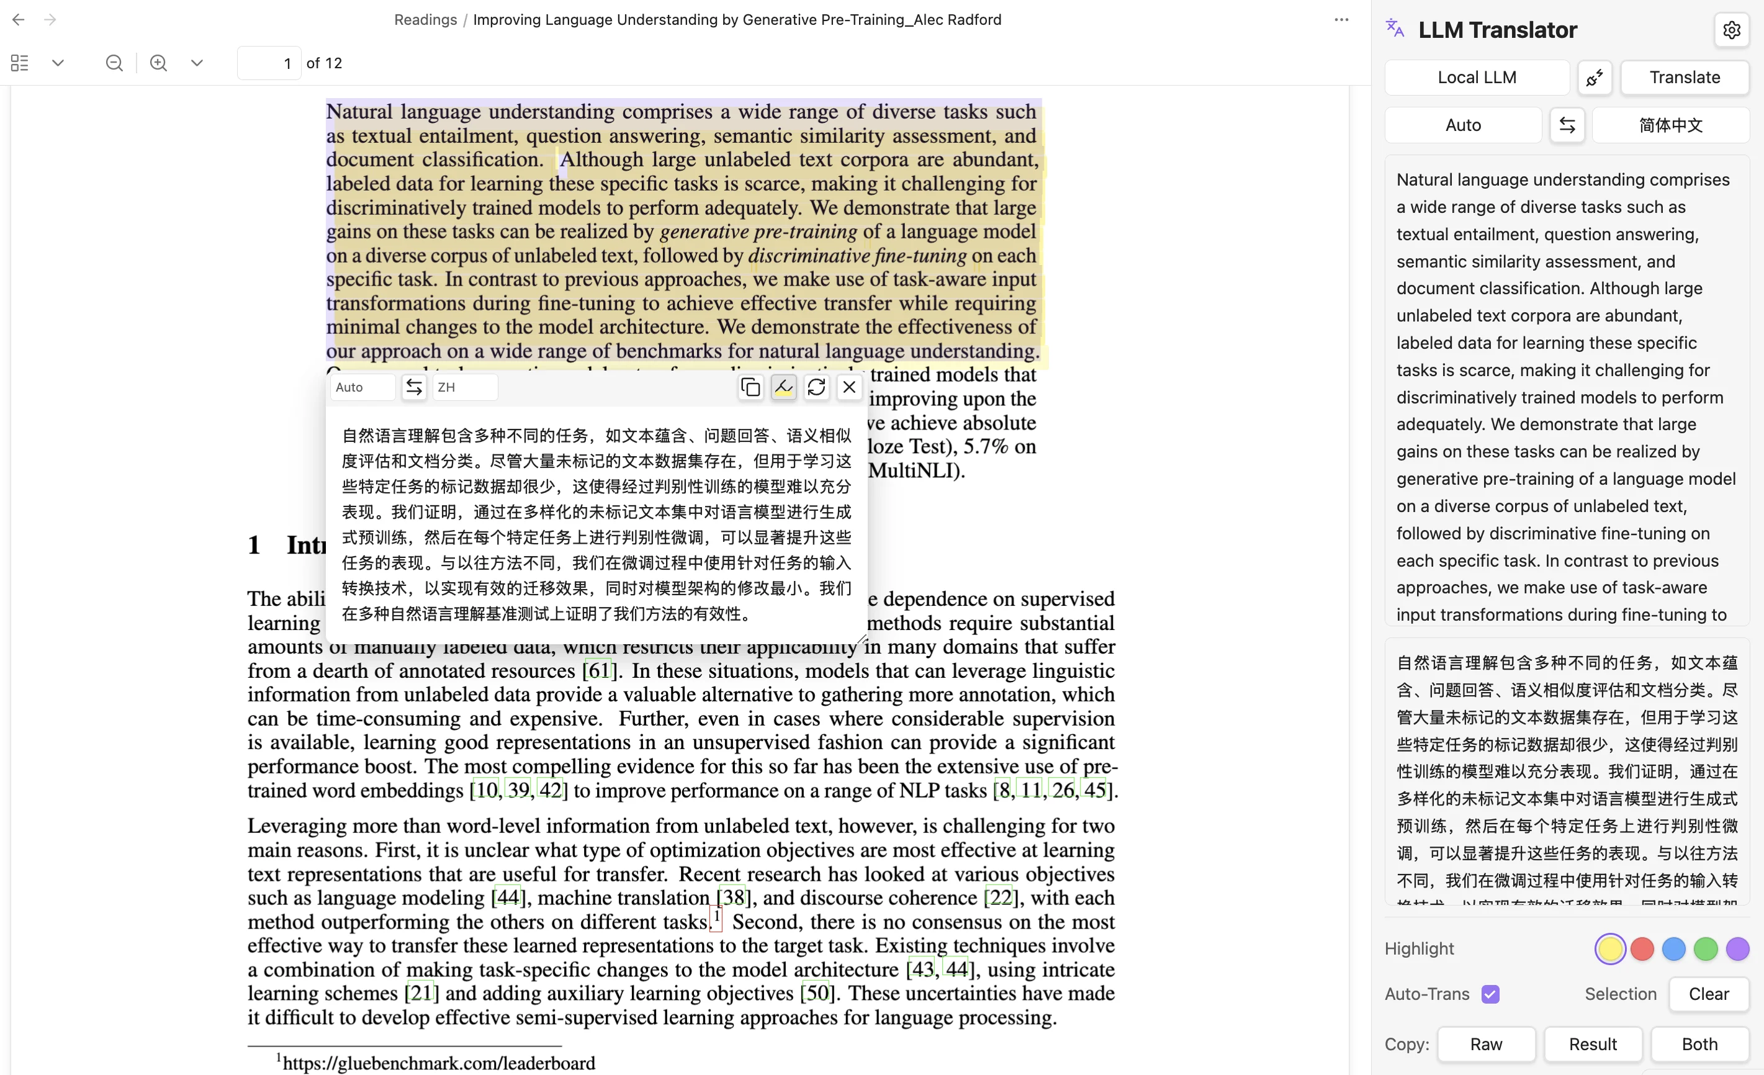Swap languages in the sidebar panel
The width and height of the screenshot is (1764, 1075).
pos(1567,125)
